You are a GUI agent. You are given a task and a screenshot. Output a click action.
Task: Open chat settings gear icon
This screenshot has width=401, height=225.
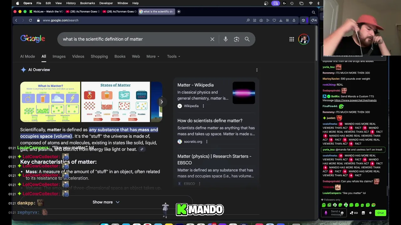click(x=370, y=213)
